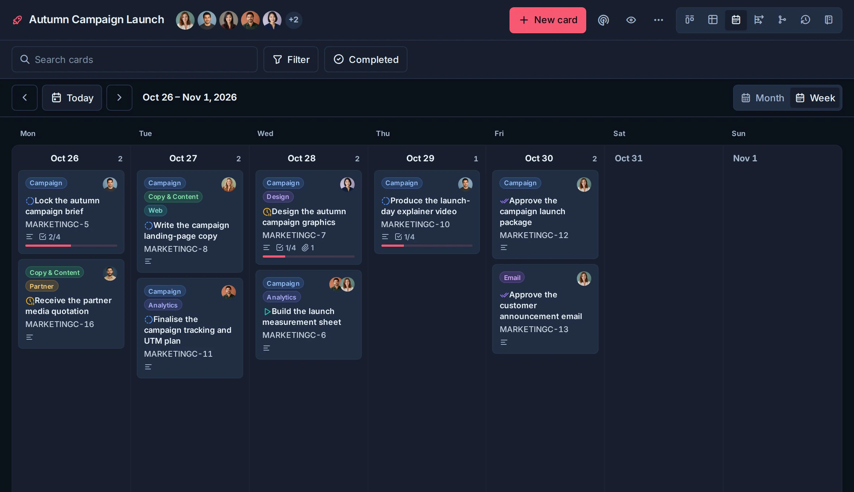Open the three-dot more options menu
This screenshot has height=492, width=854.
658,20
